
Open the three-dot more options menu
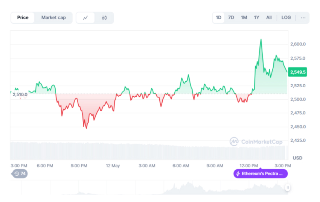point(303,18)
